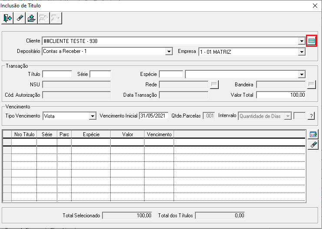
Task: Click the Valor column header
Action: click(x=128, y=134)
